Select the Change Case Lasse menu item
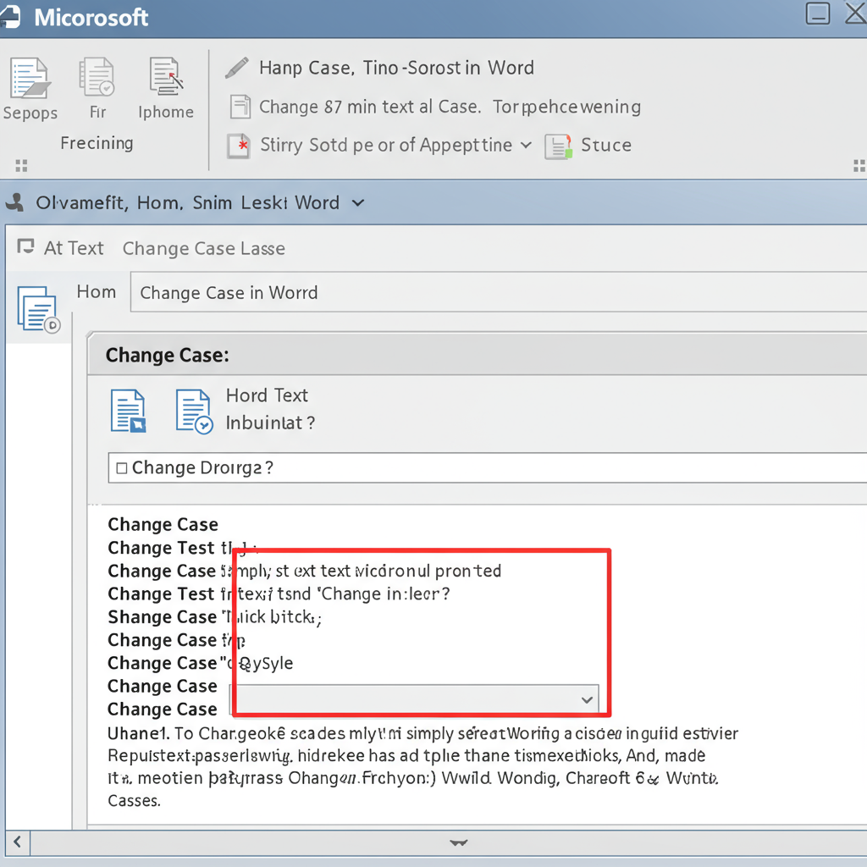Screen dimensions: 867x867 point(203,247)
